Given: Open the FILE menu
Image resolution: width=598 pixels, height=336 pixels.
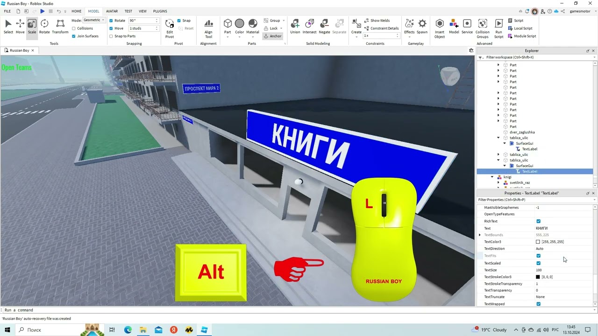Looking at the screenshot, I should click(x=7, y=11).
